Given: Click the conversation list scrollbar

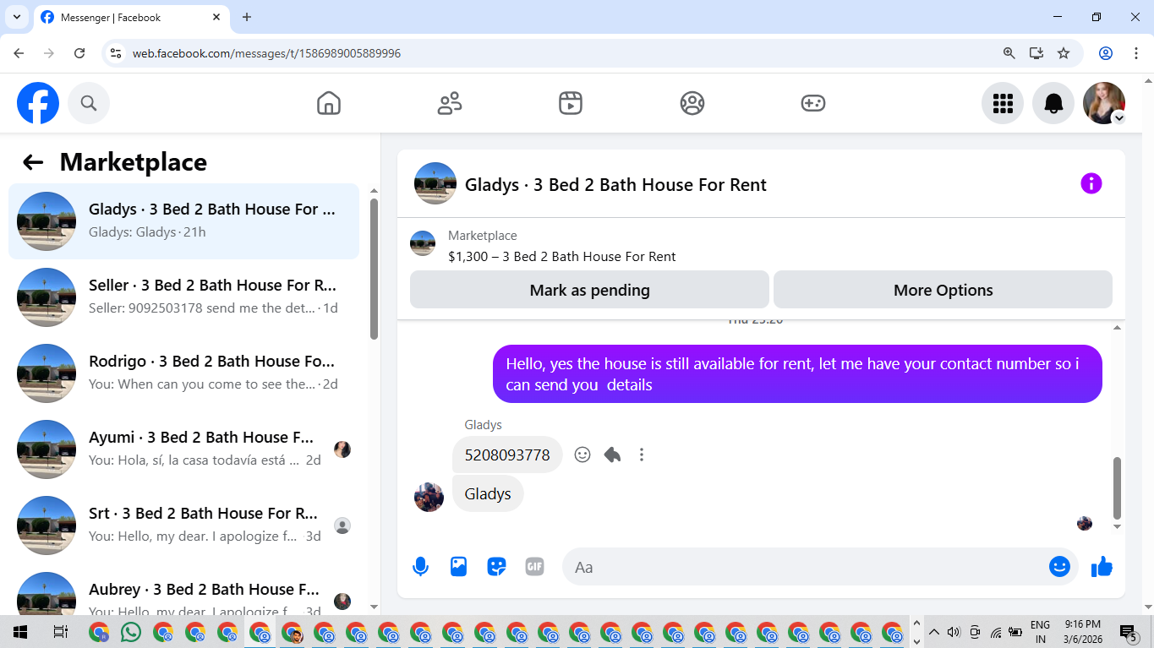Looking at the screenshot, I should click(374, 269).
